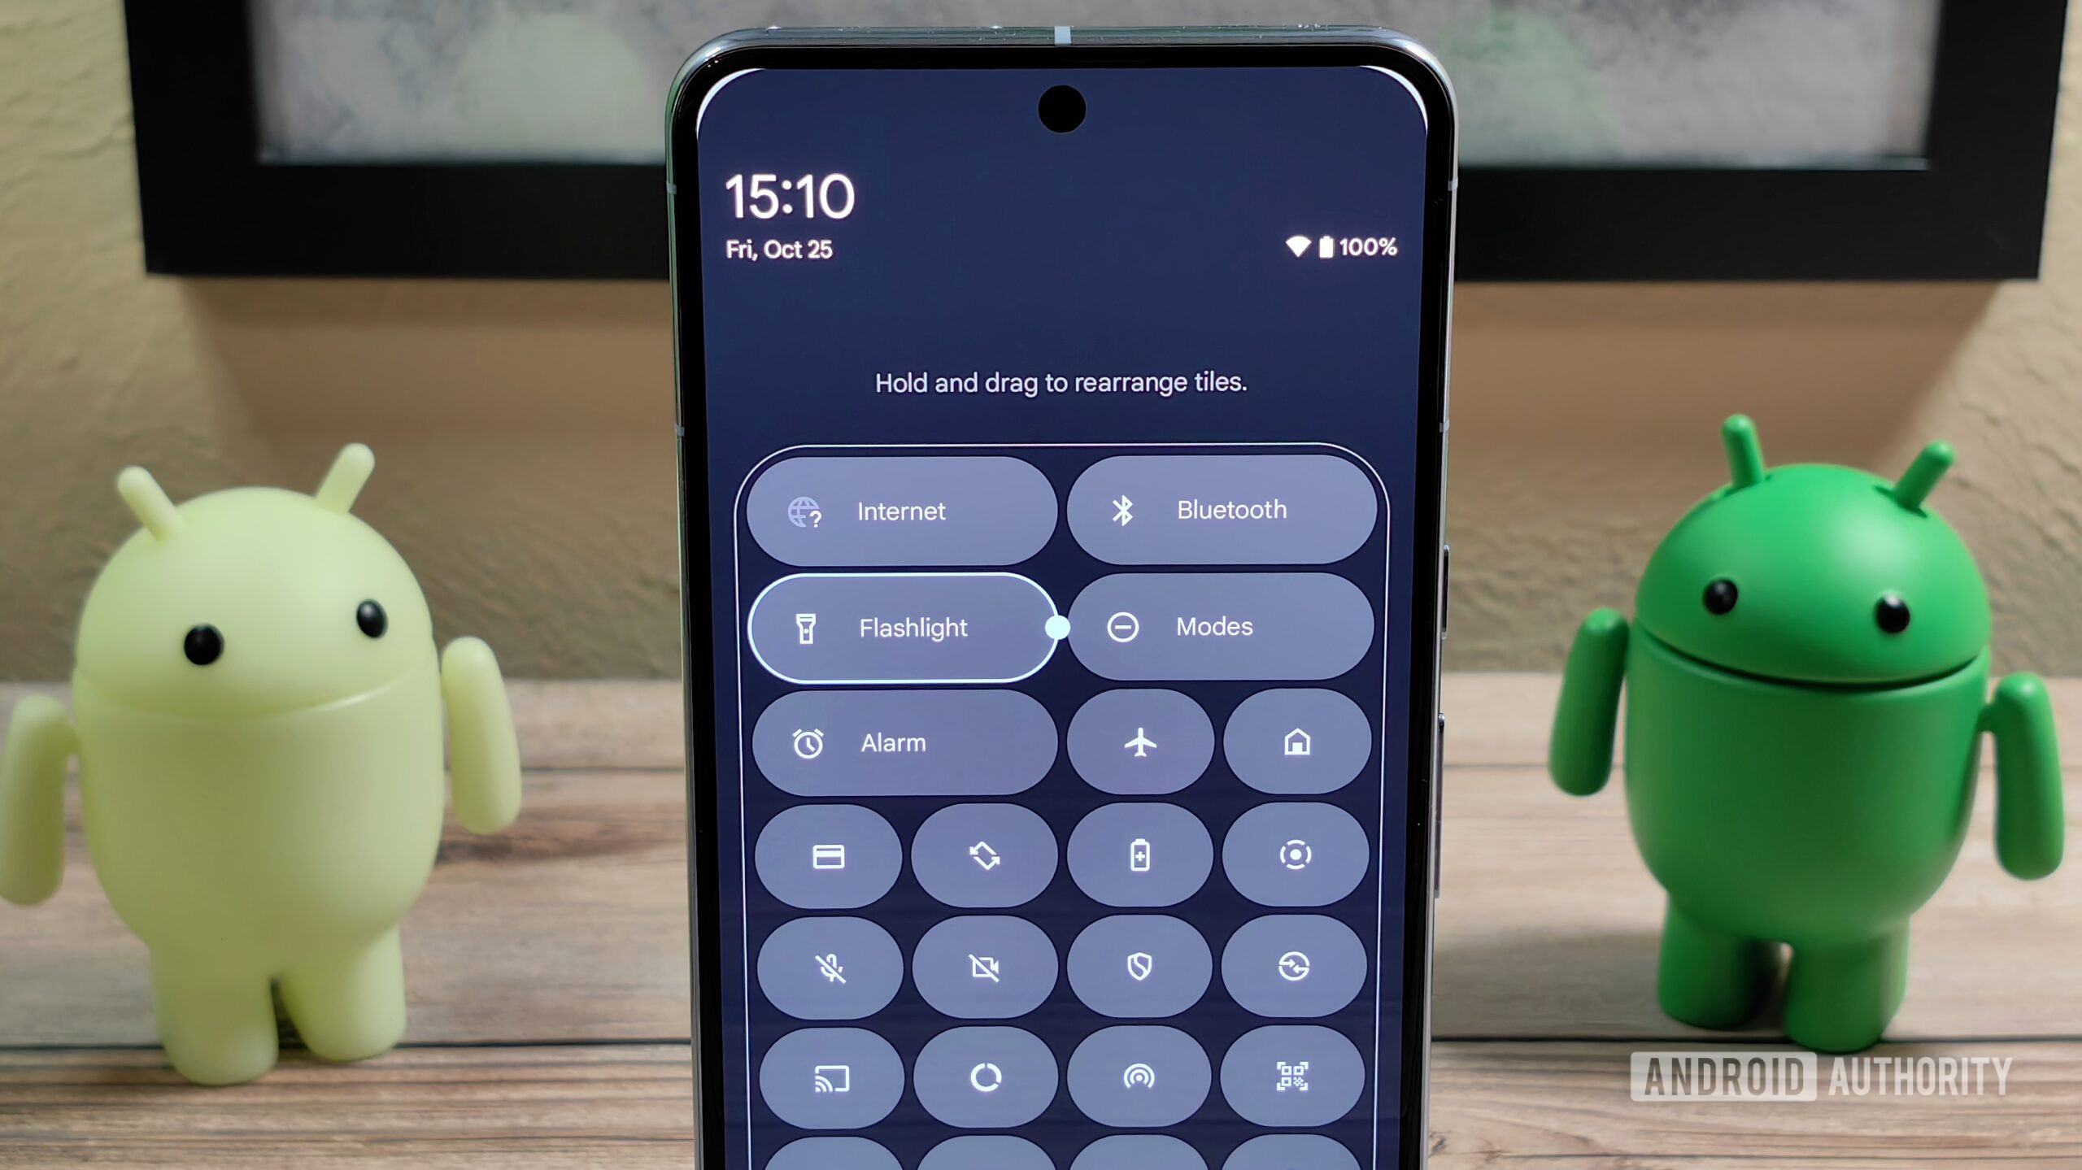Viewport: 2082px width, 1170px height.
Task: Tap the NFC payment icon
Action: [825, 854]
